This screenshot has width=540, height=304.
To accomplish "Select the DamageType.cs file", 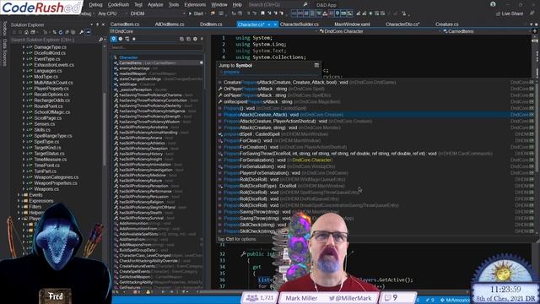I will point(50,47).
